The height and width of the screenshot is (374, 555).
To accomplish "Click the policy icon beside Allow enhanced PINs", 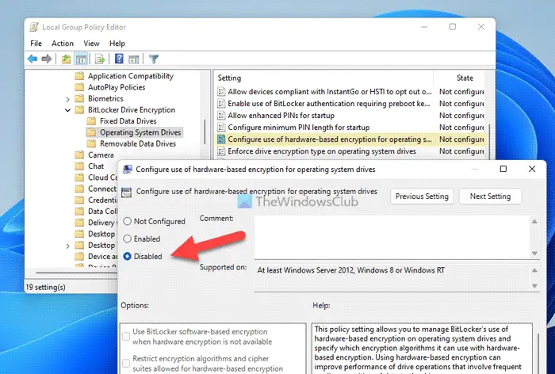I will [x=221, y=116].
